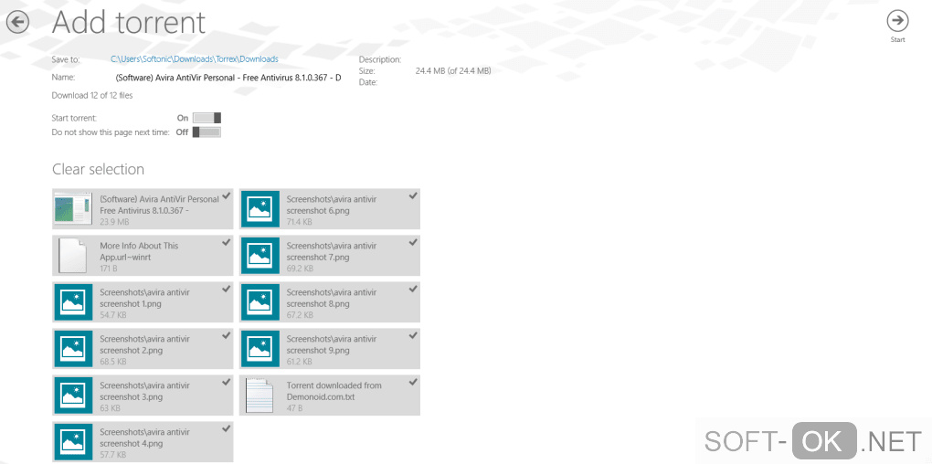Click the image icon for screenshot 4.png
The image size is (932, 464).
tap(73, 442)
